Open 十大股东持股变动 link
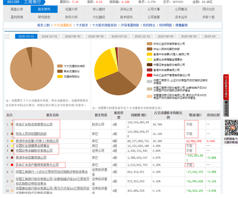This screenshot has width=238, height=198. pyautogui.click(x=104, y=25)
